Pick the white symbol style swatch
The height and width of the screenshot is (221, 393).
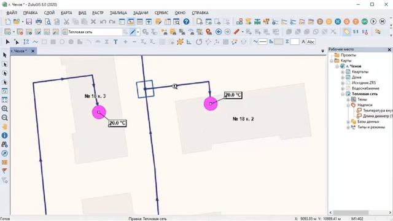[295, 42]
